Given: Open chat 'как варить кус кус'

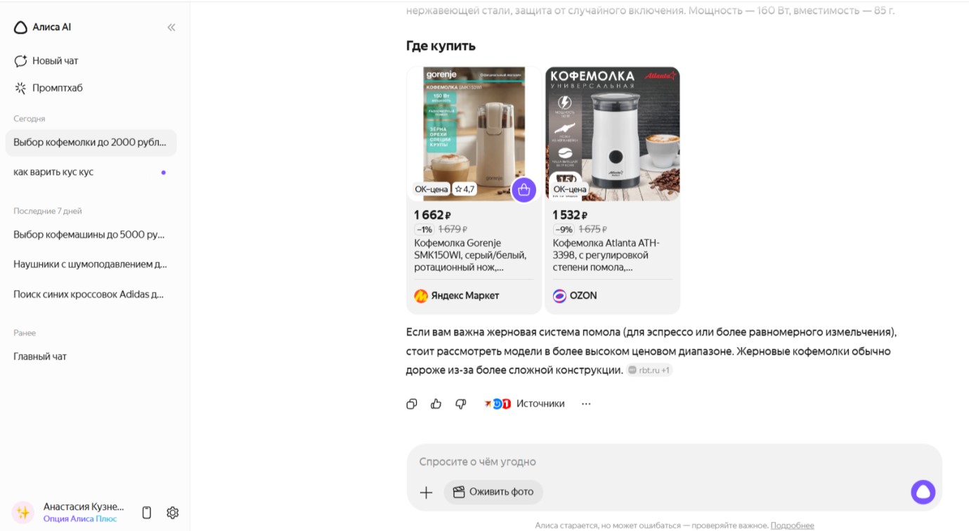Looking at the screenshot, I should 53,172.
